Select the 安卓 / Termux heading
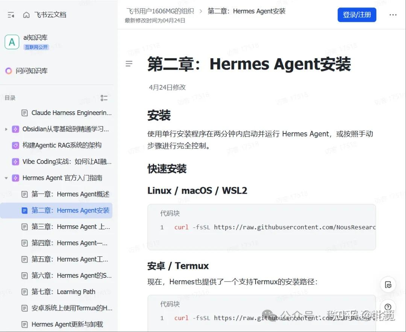The image size is (406, 332). [178, 266]
